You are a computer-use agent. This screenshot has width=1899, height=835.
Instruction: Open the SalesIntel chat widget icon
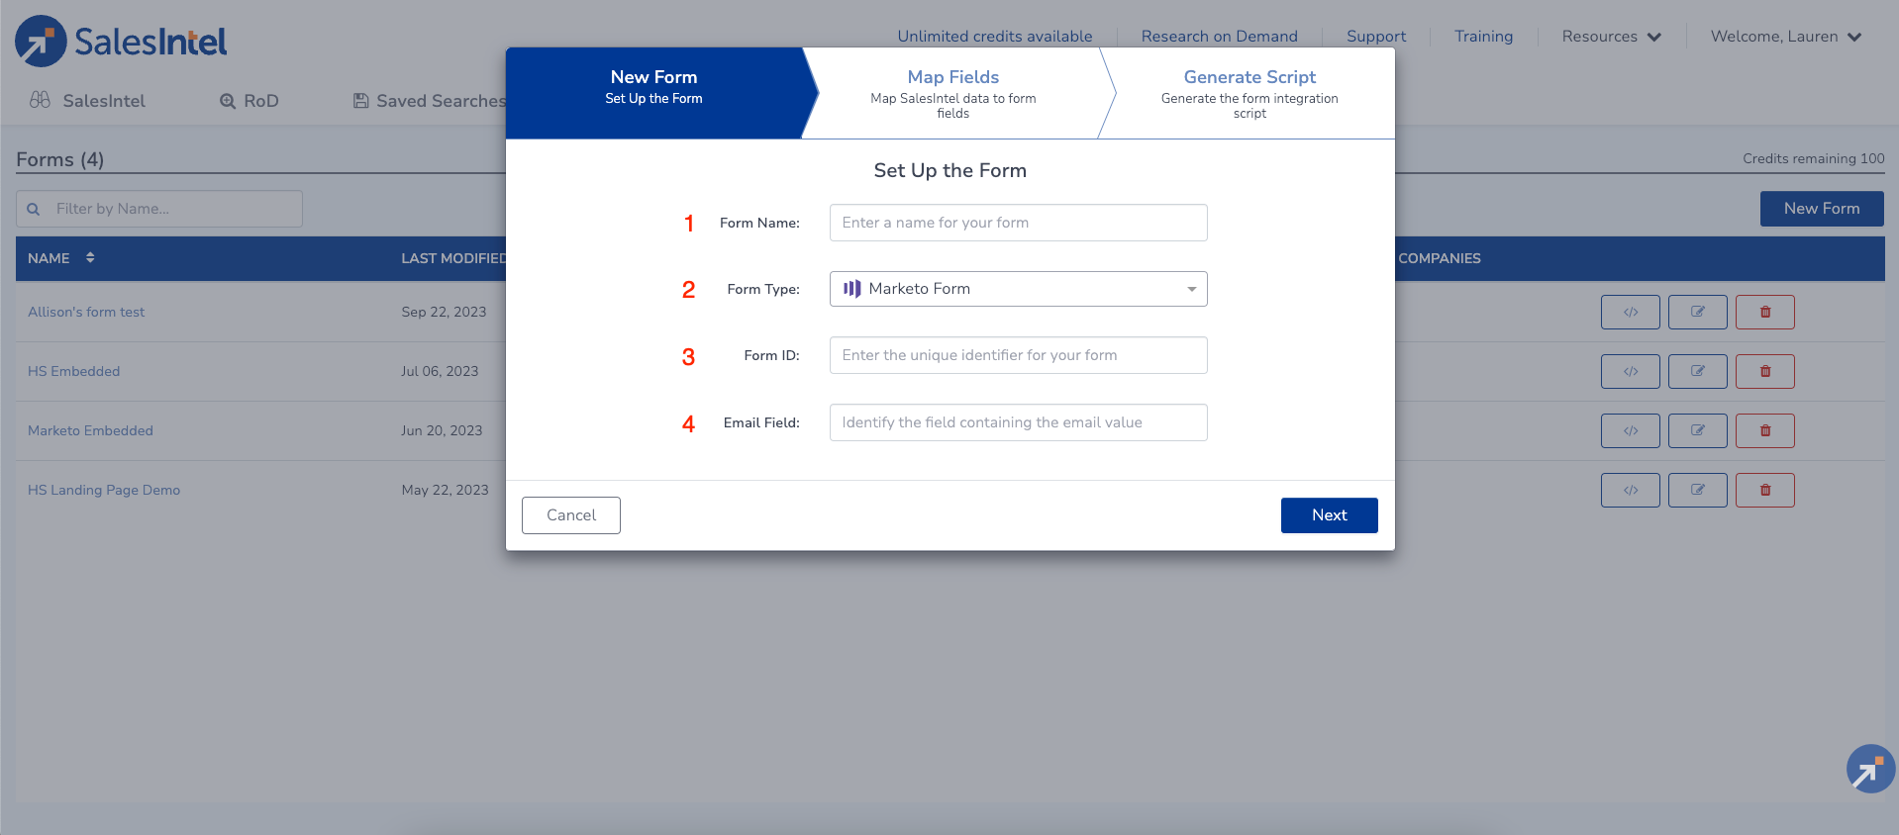click(1870, 769)
